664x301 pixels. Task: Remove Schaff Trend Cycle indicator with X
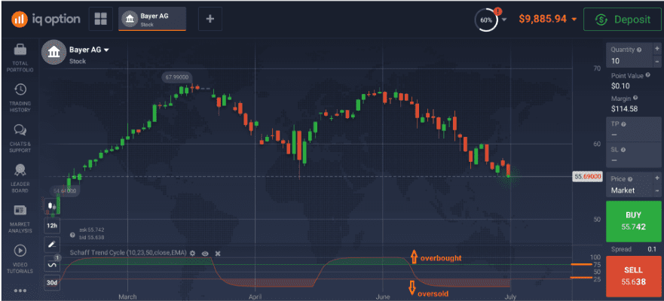coord(218,254)
